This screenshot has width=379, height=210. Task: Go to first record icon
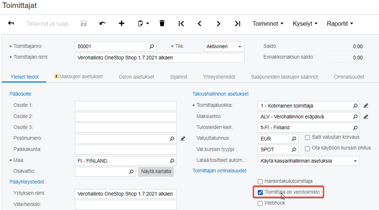coord(181,23)
